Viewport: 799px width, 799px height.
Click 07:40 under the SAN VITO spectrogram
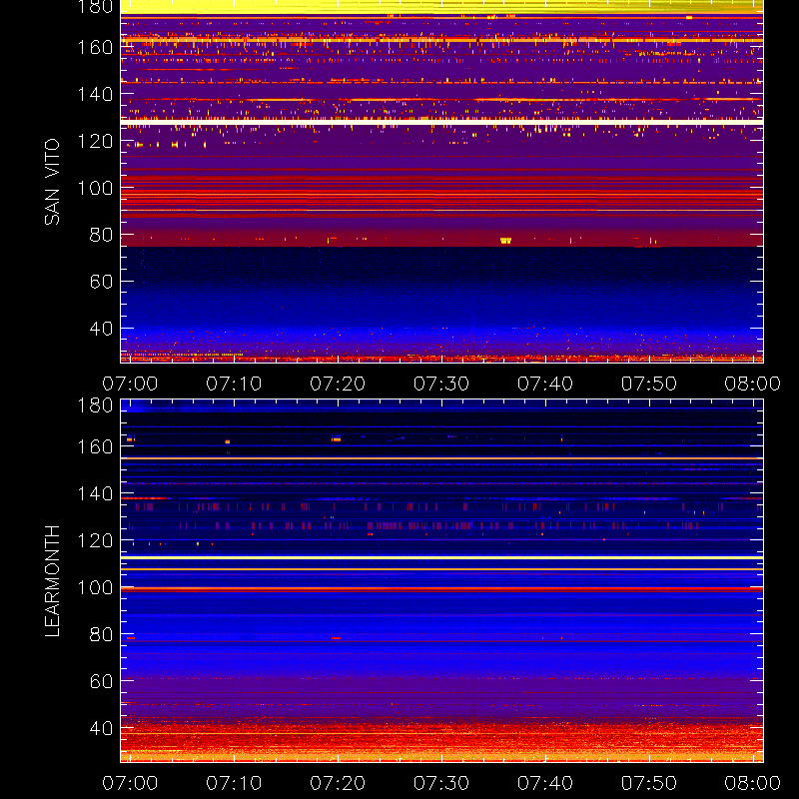pos(545,384)
